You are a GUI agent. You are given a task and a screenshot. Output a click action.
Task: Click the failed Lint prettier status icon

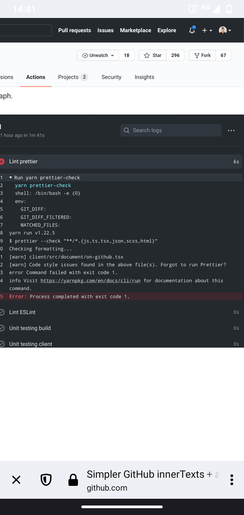(2, 161)
